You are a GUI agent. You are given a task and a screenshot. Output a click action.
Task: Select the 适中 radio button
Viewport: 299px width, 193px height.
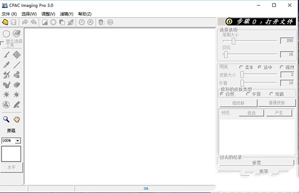[260, 67]
